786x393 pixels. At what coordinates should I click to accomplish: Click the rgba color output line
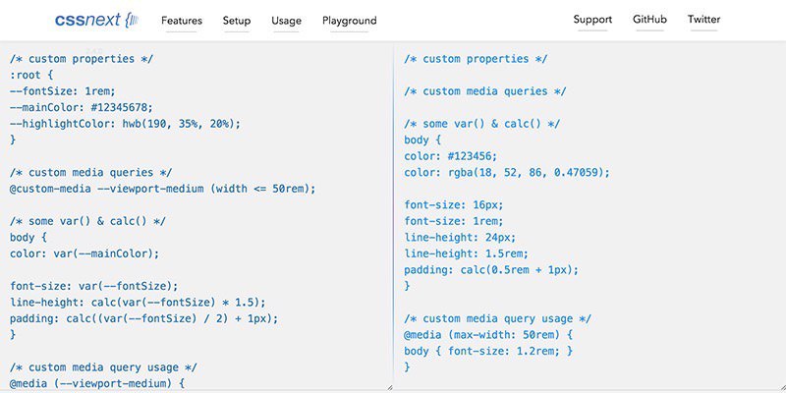pyautogui.click(x=507, y=173)
